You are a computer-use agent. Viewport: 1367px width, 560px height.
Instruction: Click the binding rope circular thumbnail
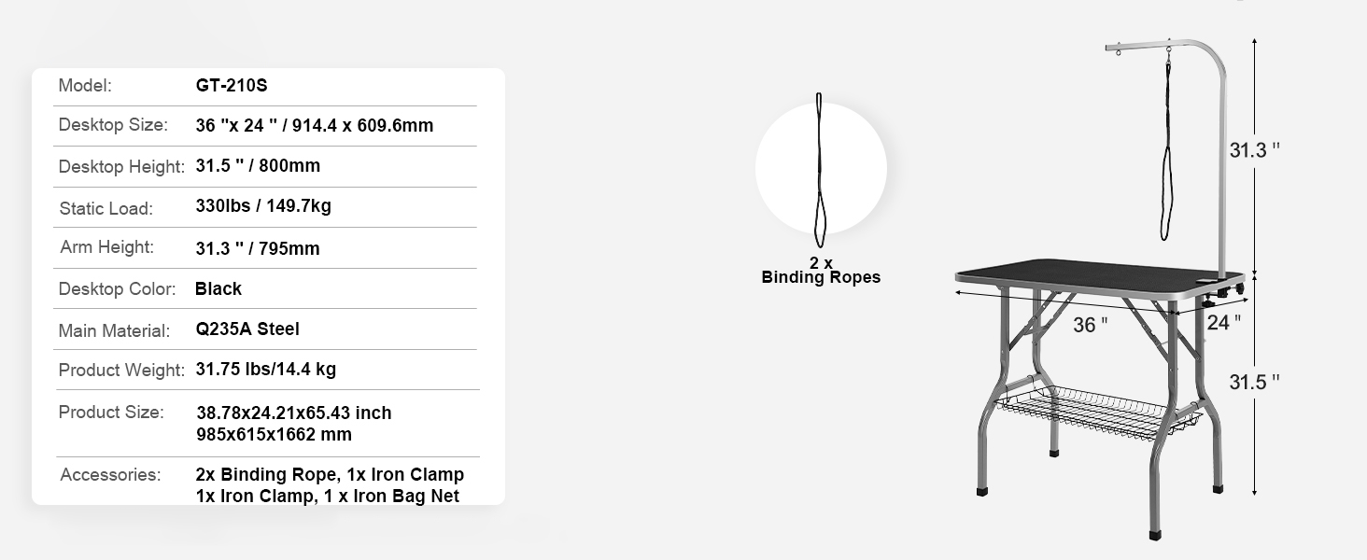tap(821, 169)
